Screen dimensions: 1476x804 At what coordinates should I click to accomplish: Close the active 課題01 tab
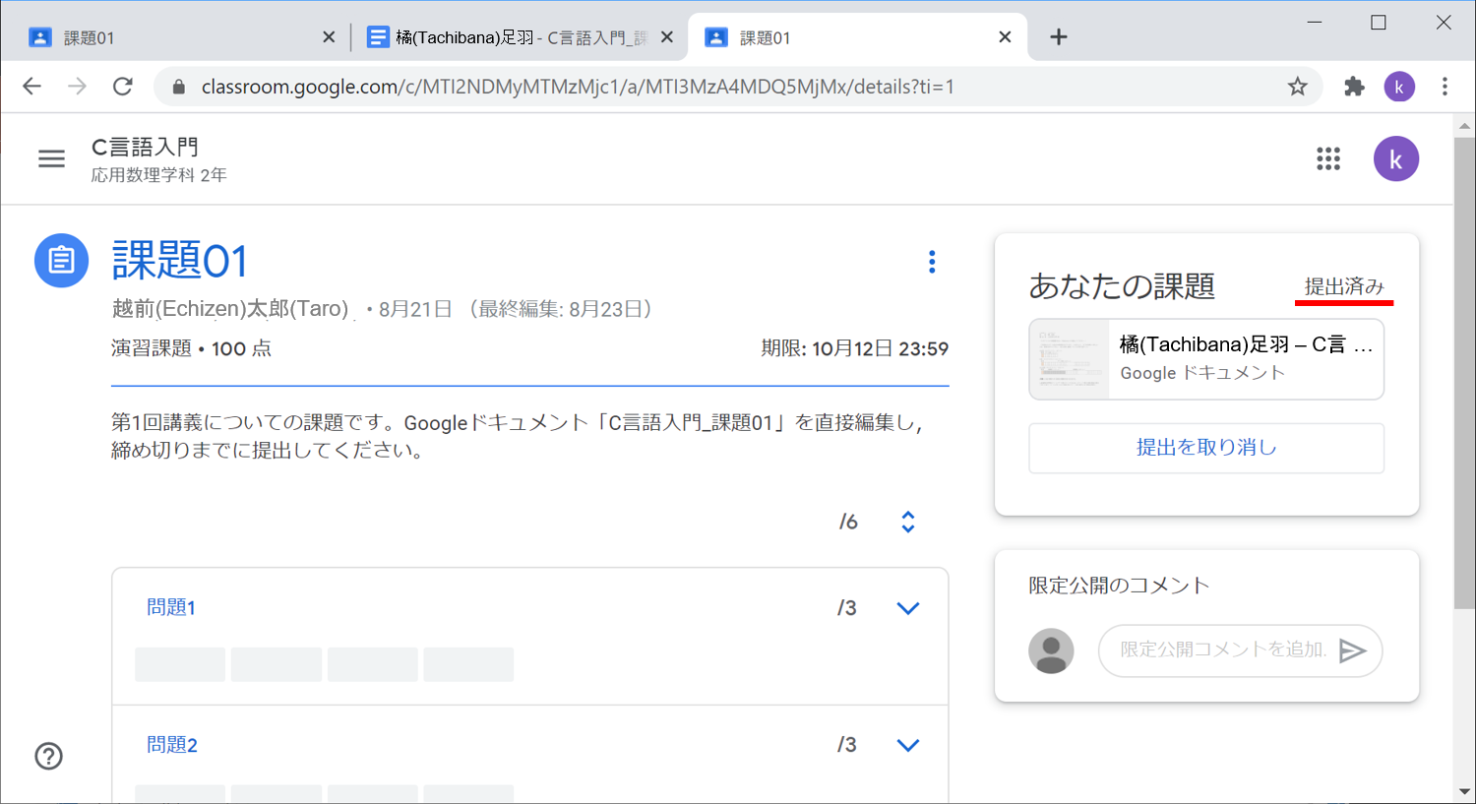pos(1005,37)
